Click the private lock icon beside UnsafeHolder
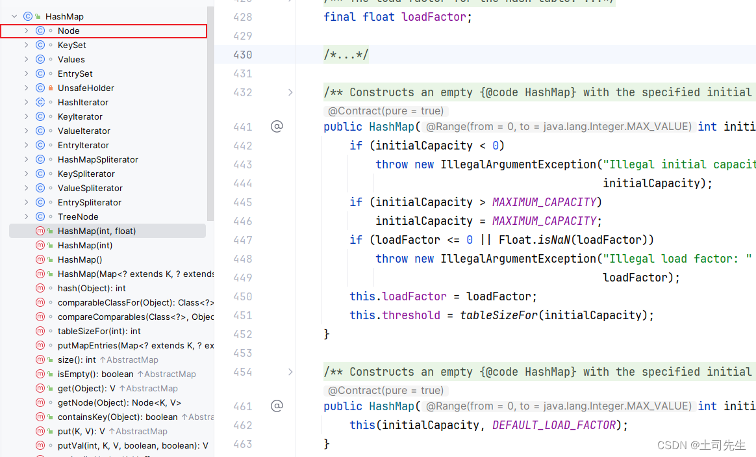The image size is (756, 457). click(51, 88)
